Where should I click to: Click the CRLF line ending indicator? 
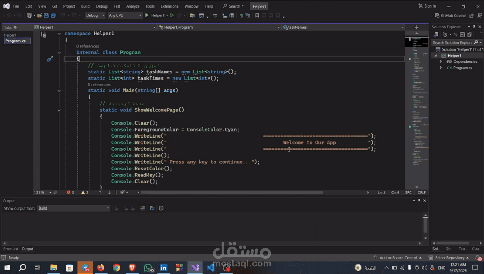tap(422, 192)
